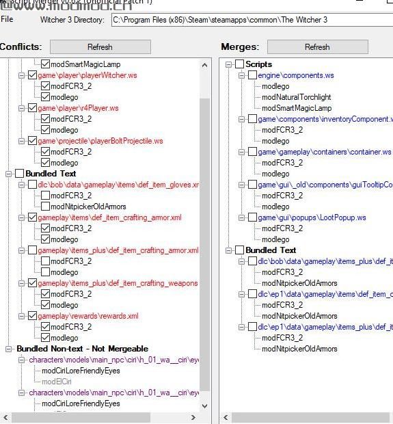Tick the modNitpickerOldArmors checkbox under def_item_gloves
Viewport: 393px width, 424px height.
pos(45,207)
